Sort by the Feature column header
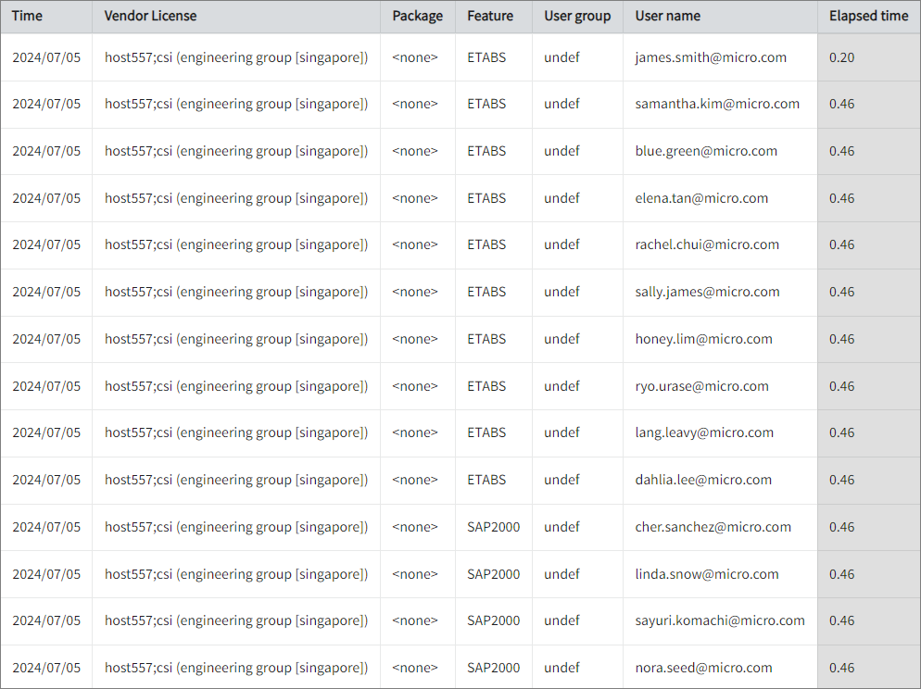This screenshot has width=921, height=689. 490,16
